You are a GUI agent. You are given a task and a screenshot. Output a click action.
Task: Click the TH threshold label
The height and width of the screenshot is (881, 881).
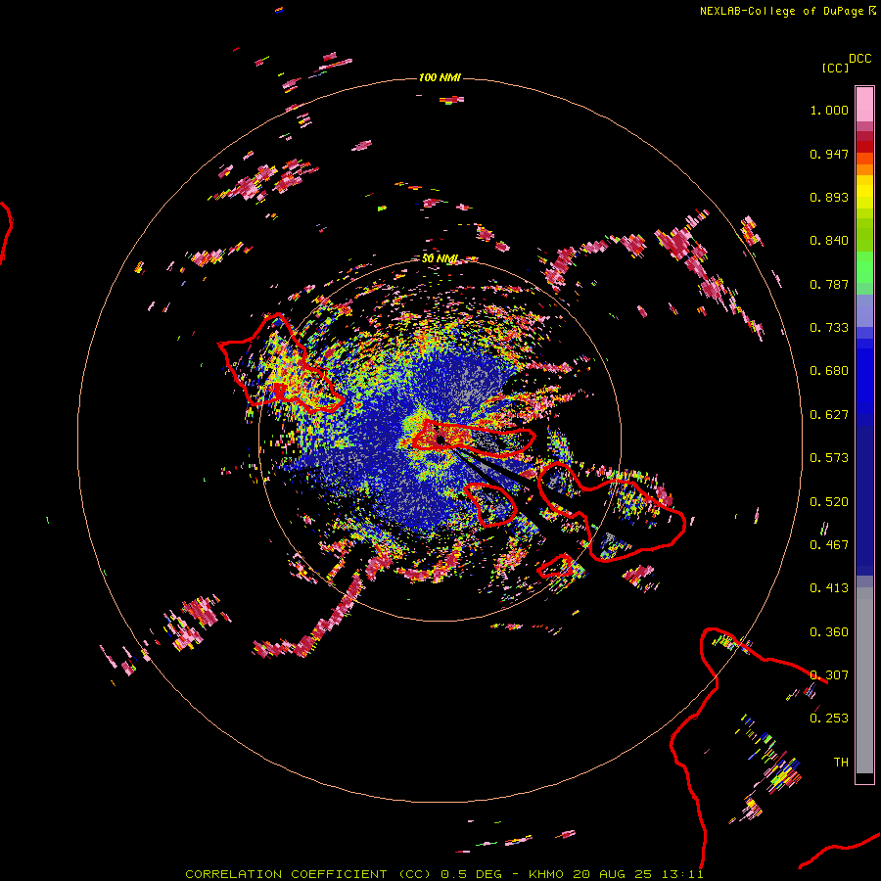click(841, 763)
